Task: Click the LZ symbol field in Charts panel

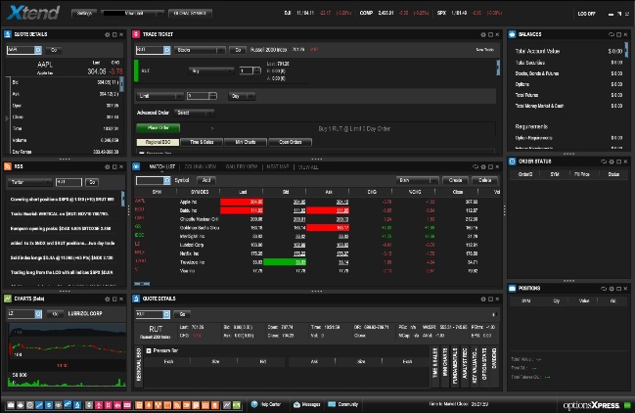Action: click(x=22, y=314)
